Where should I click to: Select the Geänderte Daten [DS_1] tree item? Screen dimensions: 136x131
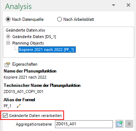[34, 37]
